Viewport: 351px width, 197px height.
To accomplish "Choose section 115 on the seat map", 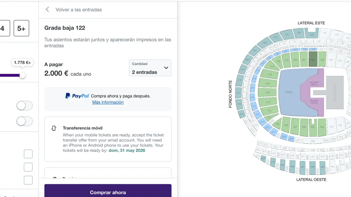I will tap(268, 83).
